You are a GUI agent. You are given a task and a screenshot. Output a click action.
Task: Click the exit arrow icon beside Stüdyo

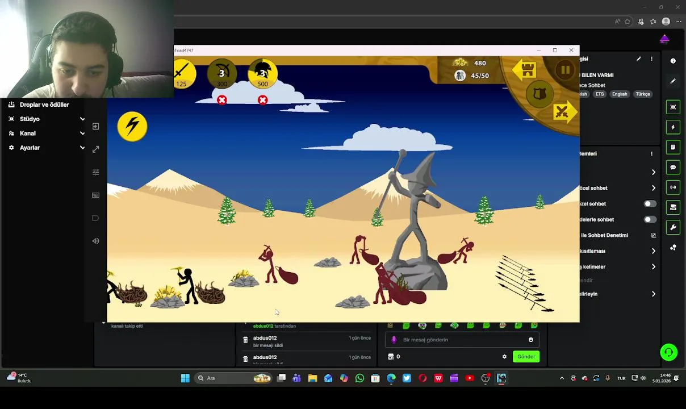(x=95, y=126)
